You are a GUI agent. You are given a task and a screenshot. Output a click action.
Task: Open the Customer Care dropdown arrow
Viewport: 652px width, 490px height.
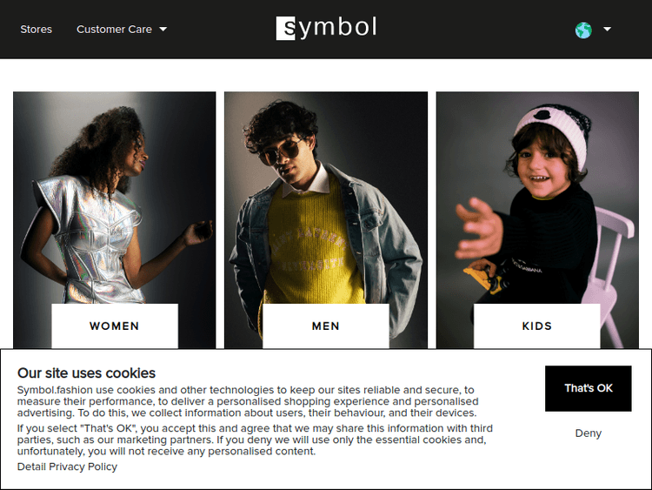(x=163, y=29)
